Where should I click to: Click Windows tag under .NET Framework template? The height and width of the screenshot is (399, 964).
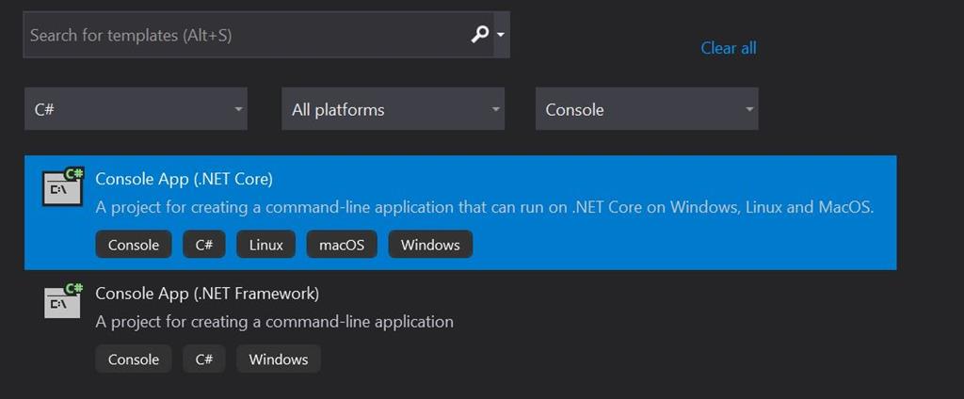[x=279, y=359]
